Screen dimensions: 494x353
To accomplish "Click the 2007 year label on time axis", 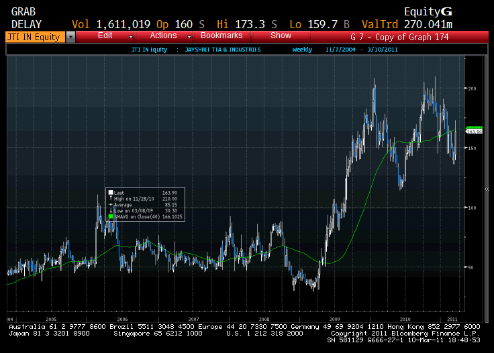I will pyautogui.click(x=193, y=319).
